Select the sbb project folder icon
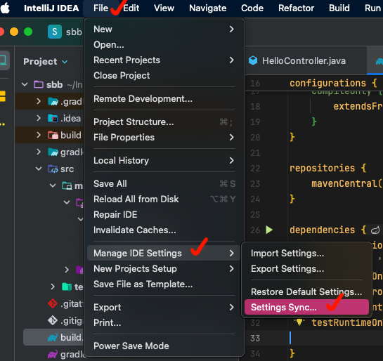383x361 pixels. pyautogui.click(x=39, y=85)
